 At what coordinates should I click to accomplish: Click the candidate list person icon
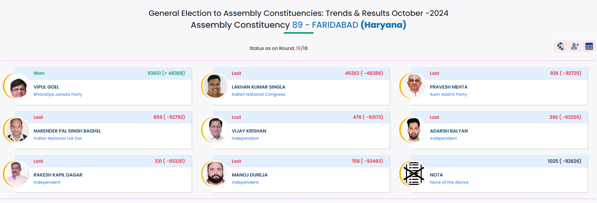click(x=575, y=46)
